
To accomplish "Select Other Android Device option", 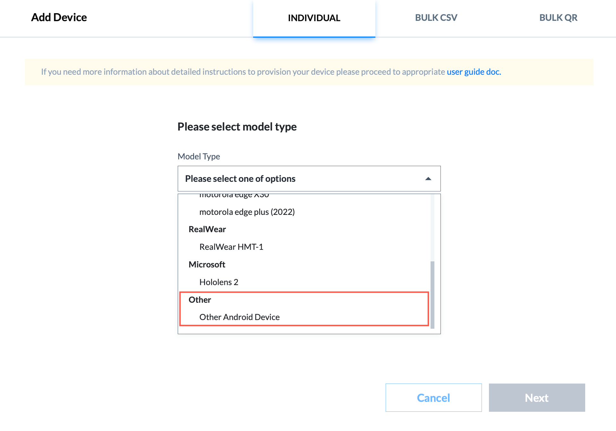I will pos(239,317).
